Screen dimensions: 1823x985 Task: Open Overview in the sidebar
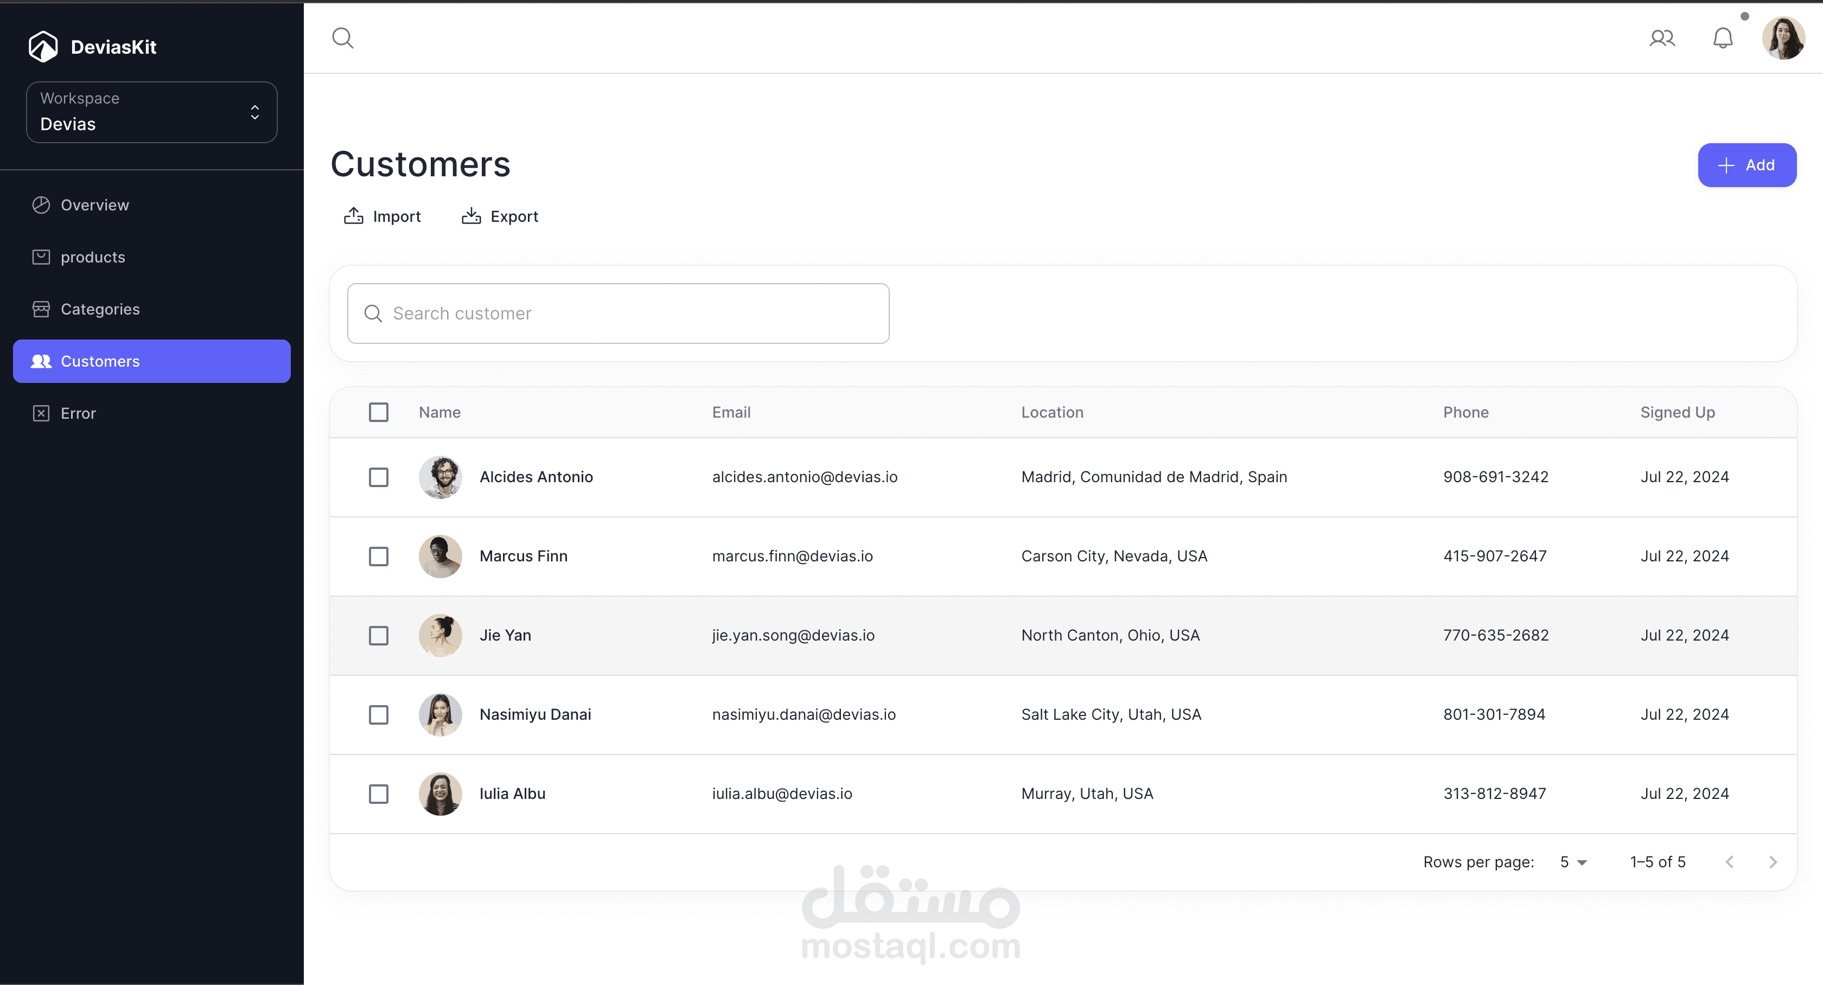[x=95, y=205]
